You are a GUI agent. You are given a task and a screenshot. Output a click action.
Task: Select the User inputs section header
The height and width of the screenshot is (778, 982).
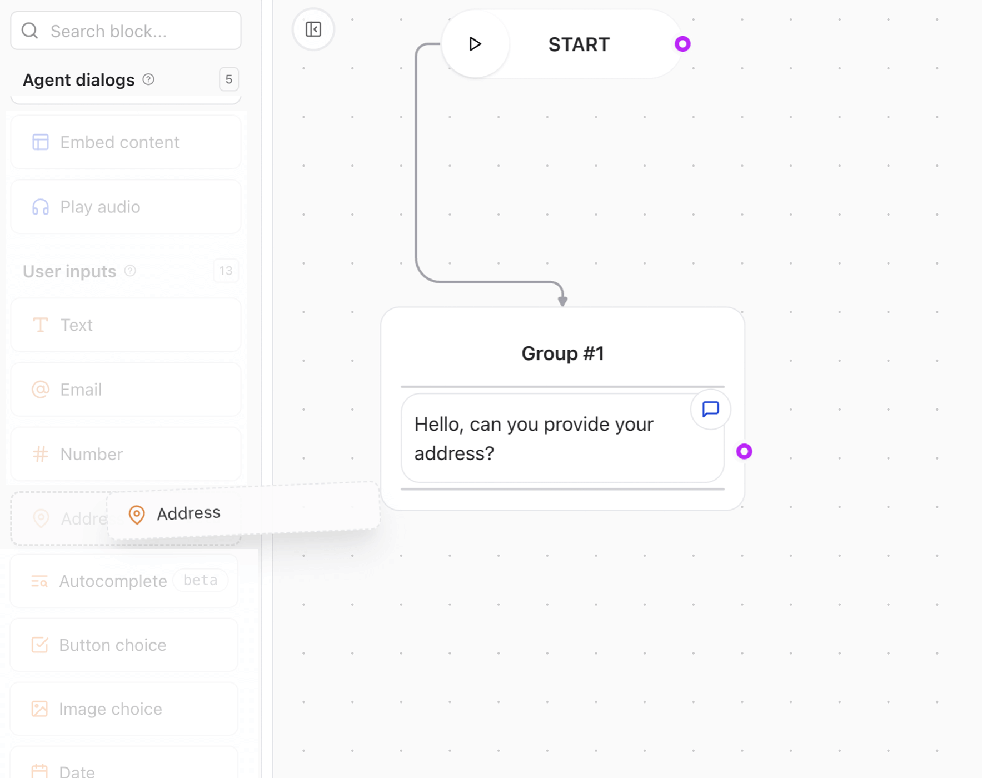(x=69, y=271)
